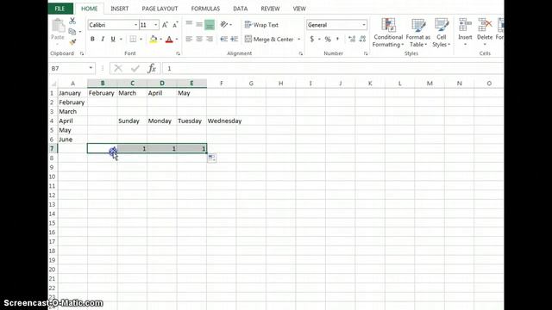Open the FILE tab
Viewport: 552px width, 310px height.
pos(60,9)
